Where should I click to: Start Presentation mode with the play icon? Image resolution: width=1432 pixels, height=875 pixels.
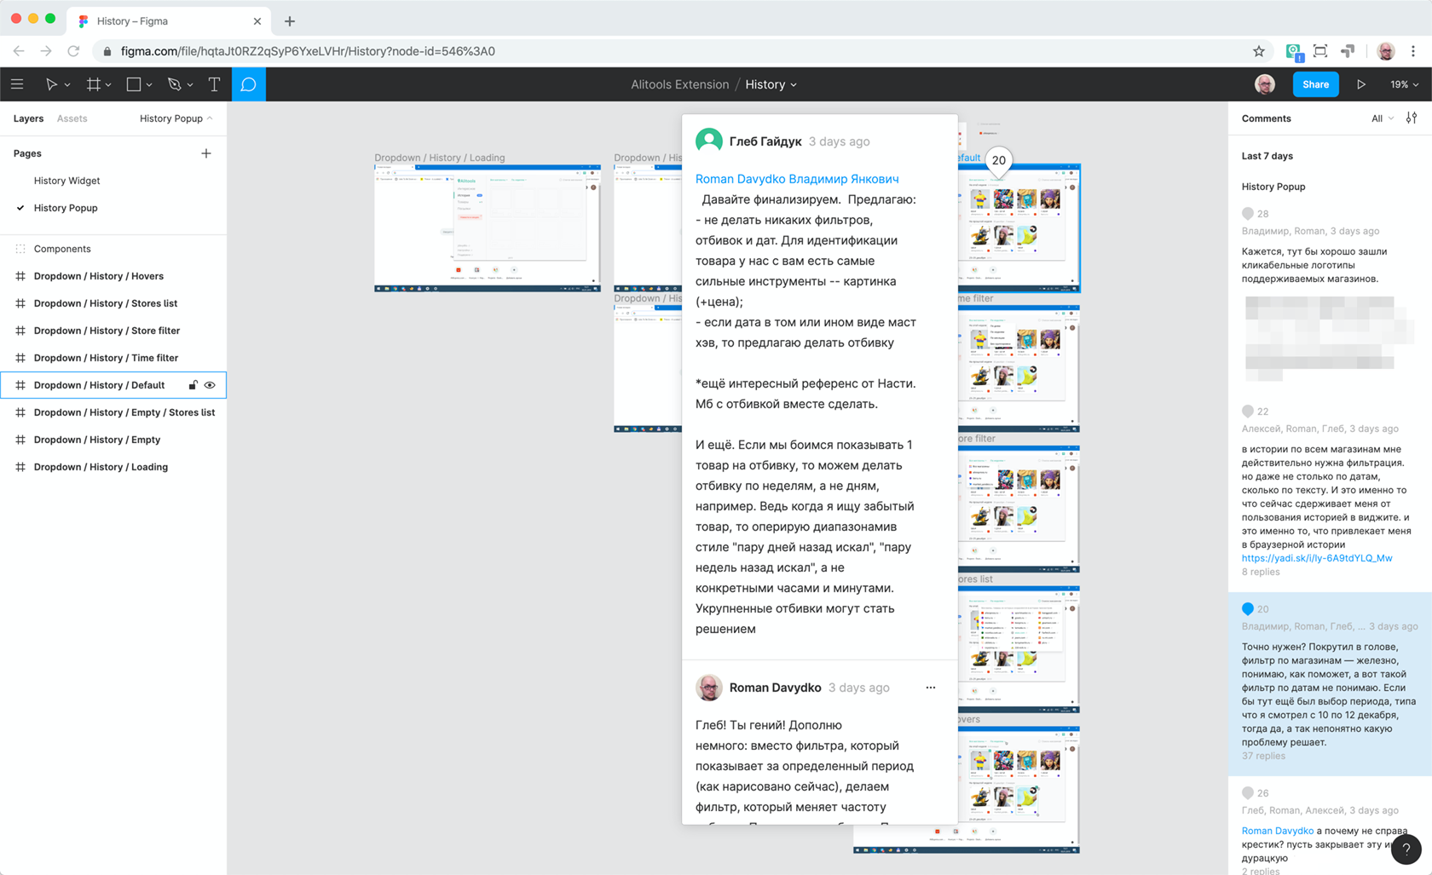tap(1361, 83)
